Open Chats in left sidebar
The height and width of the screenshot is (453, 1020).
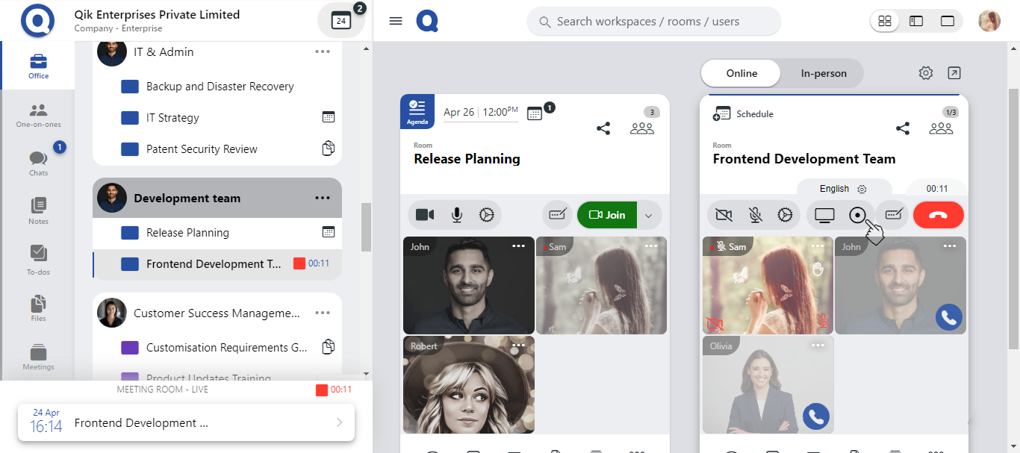tap(38, 163)
